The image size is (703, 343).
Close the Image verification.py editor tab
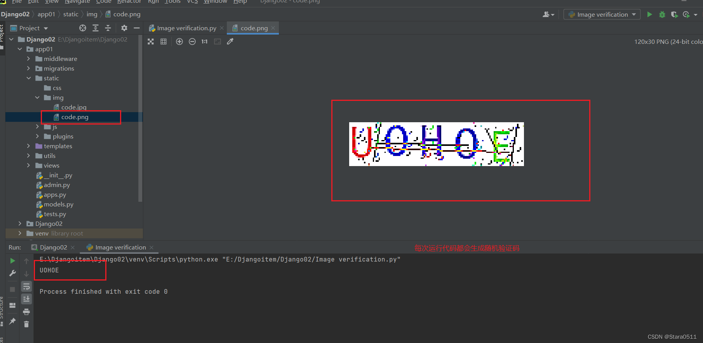click(222, 28)
